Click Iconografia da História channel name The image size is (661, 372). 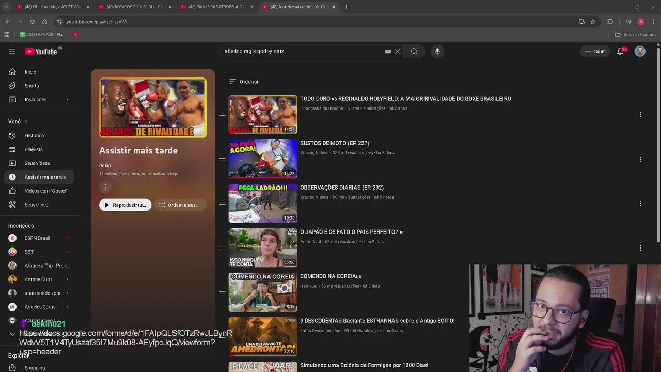pos(321,109)
